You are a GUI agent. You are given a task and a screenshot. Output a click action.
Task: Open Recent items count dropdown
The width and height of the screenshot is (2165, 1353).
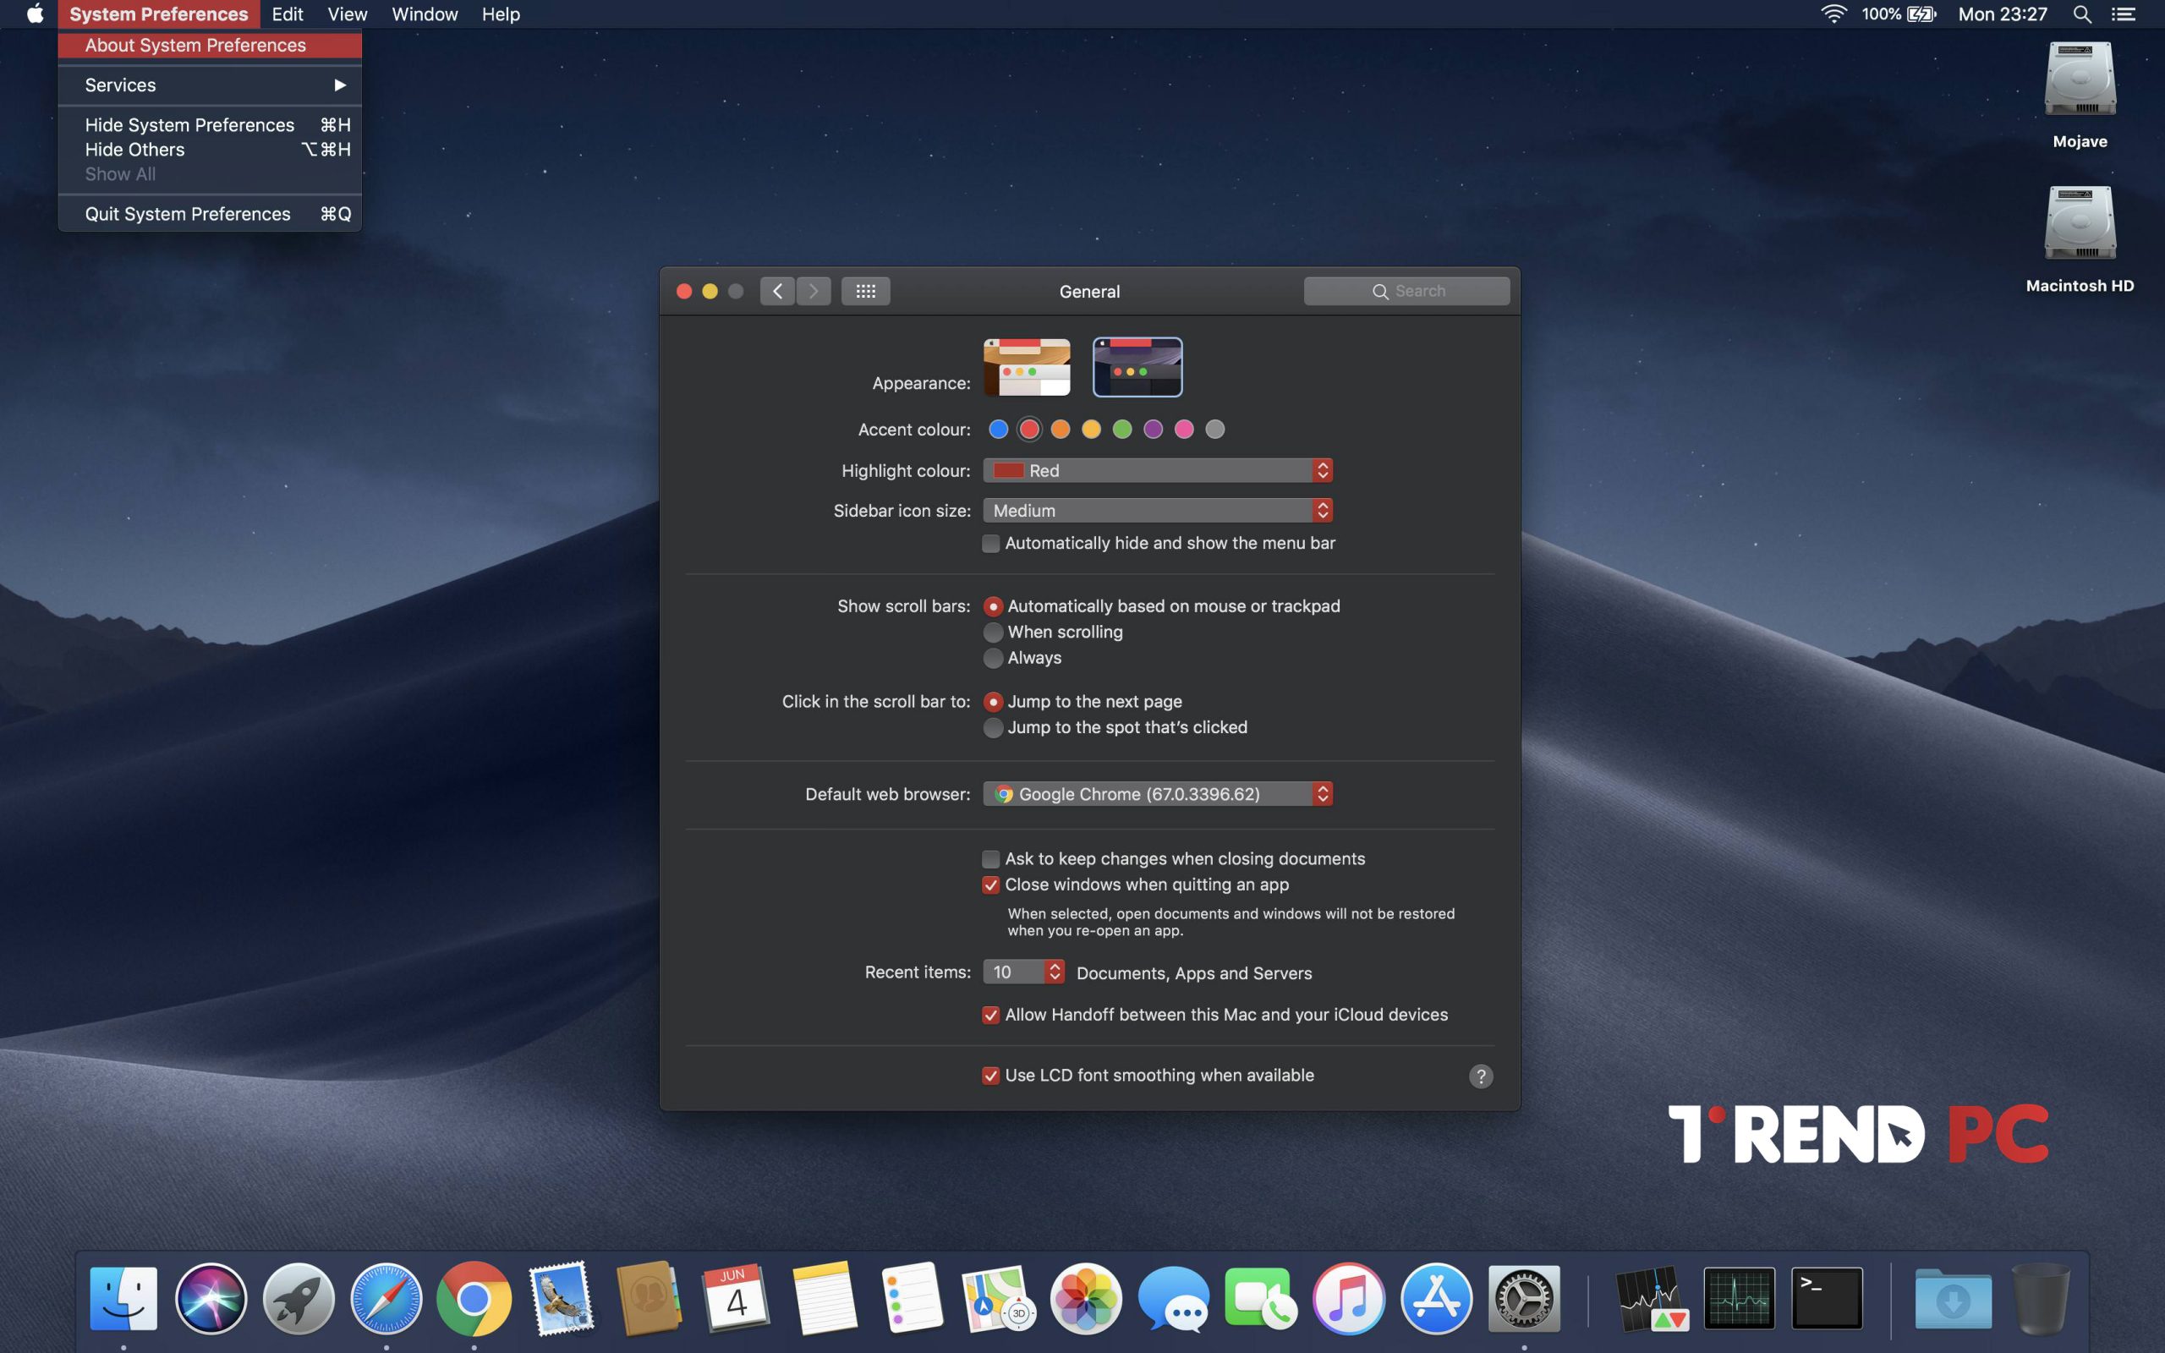[x=1023, y=972]
